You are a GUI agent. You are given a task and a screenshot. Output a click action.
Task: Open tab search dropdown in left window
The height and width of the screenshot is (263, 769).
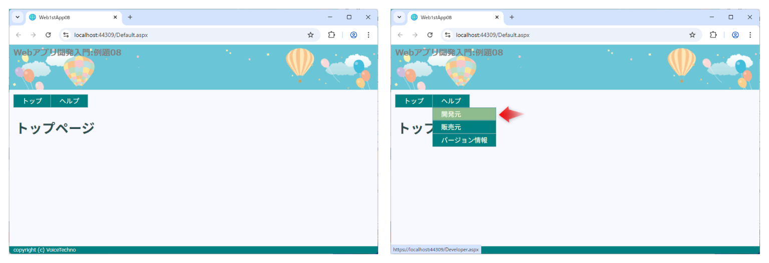(x=18, y=17)
